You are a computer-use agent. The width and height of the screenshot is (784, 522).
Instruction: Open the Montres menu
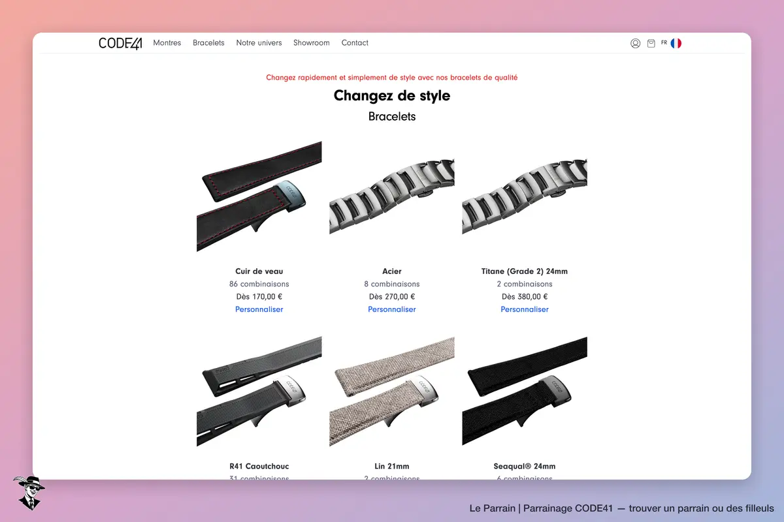pyautogui.click(x=167, y=43)
